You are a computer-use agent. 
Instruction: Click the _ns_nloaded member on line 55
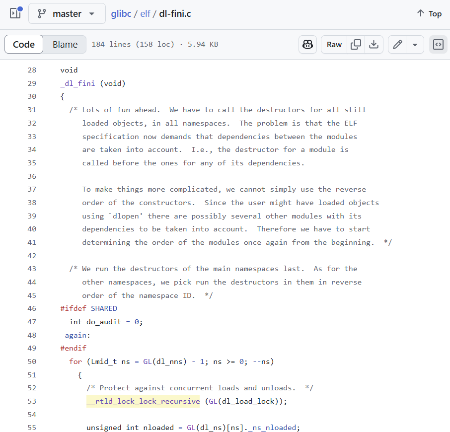click(272, 428)
